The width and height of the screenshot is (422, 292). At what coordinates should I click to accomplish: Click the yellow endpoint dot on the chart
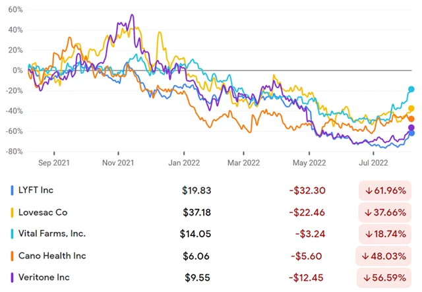(x=411, y=109)
